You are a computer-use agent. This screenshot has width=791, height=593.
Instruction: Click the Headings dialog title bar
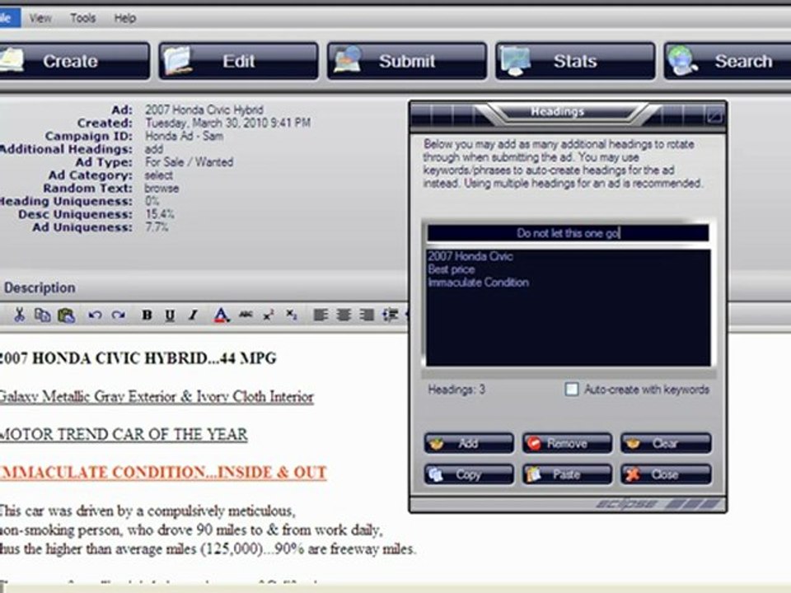pos(568,115)
